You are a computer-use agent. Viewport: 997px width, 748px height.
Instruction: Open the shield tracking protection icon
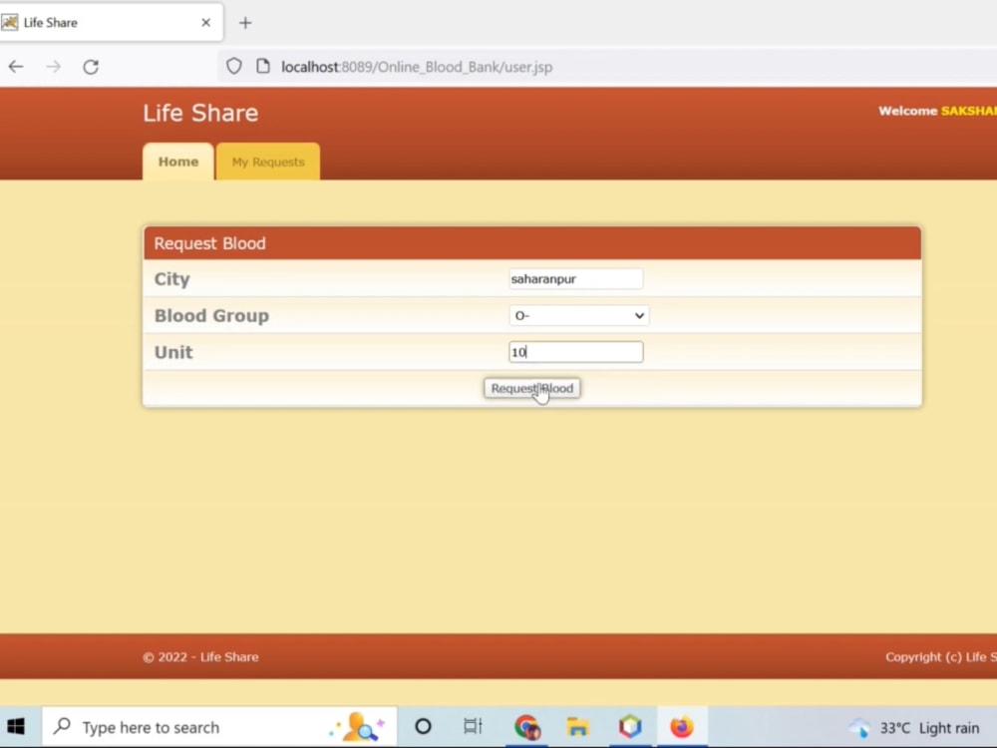coord(234,66)
